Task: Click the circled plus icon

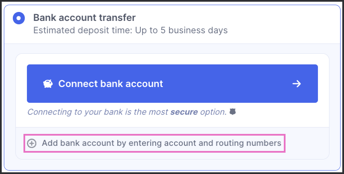Action: click(32, 144)
